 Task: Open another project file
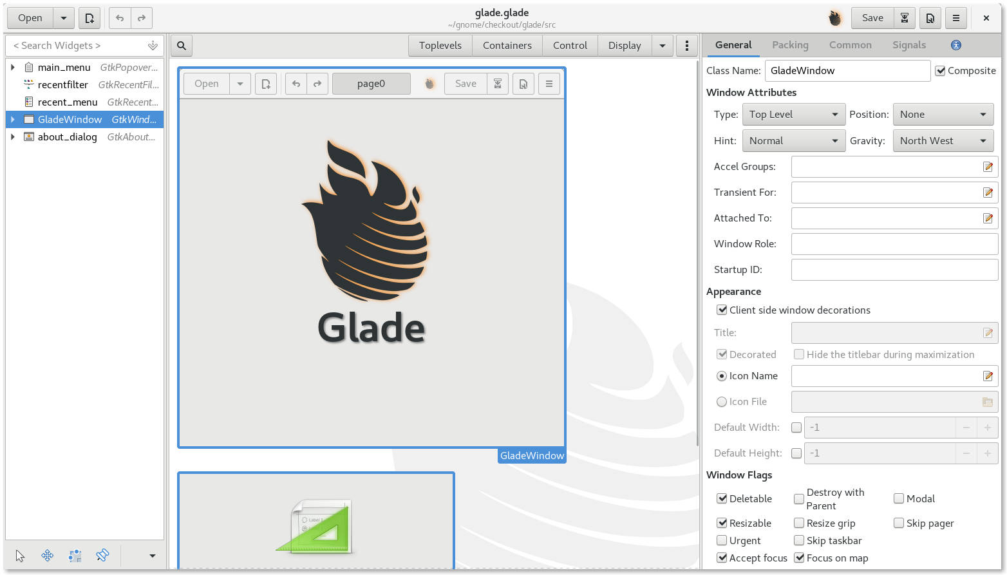29,17
